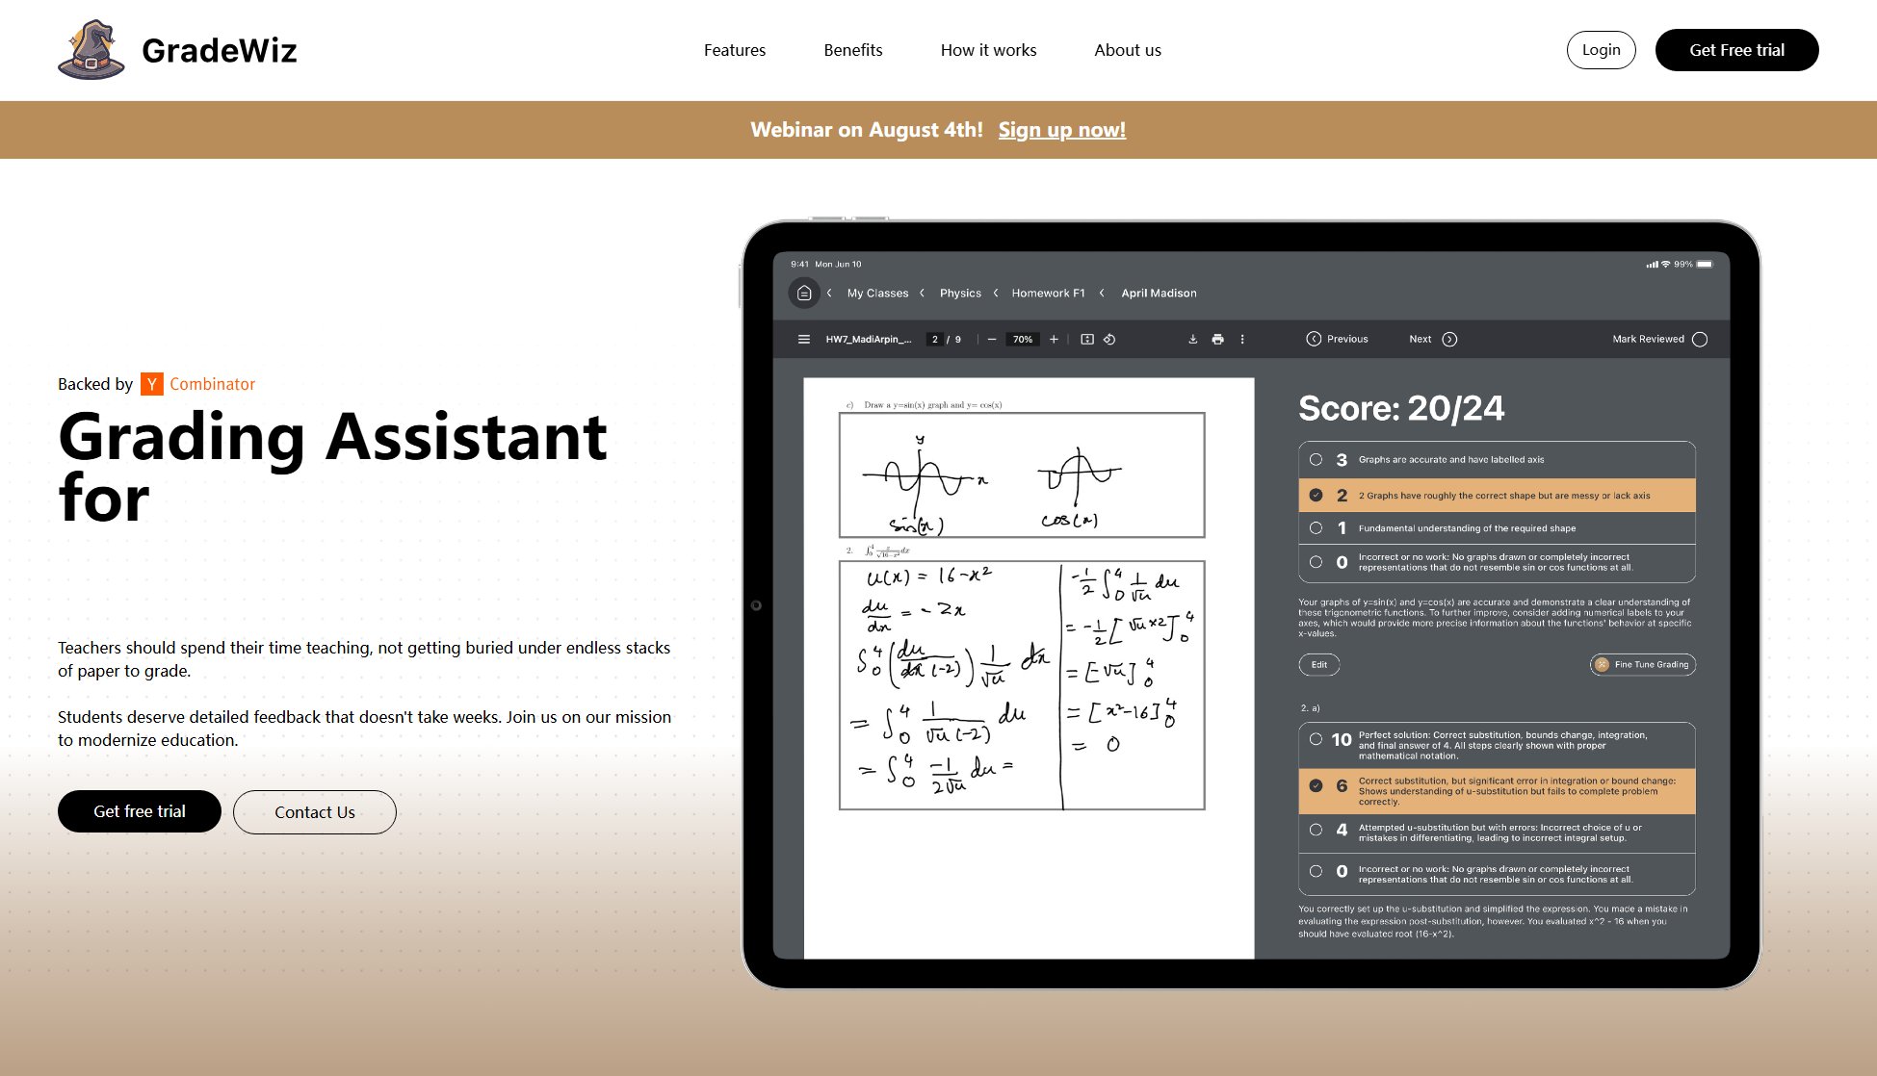This screenshot has width=1877, height=1076.
Task: Select the 10-point perfect solution option
Action: tap(1316, 740)
